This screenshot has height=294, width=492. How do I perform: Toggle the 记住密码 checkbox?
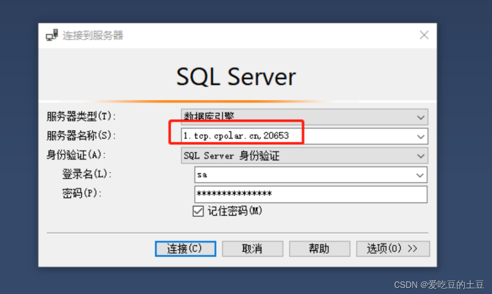point(198,211)
